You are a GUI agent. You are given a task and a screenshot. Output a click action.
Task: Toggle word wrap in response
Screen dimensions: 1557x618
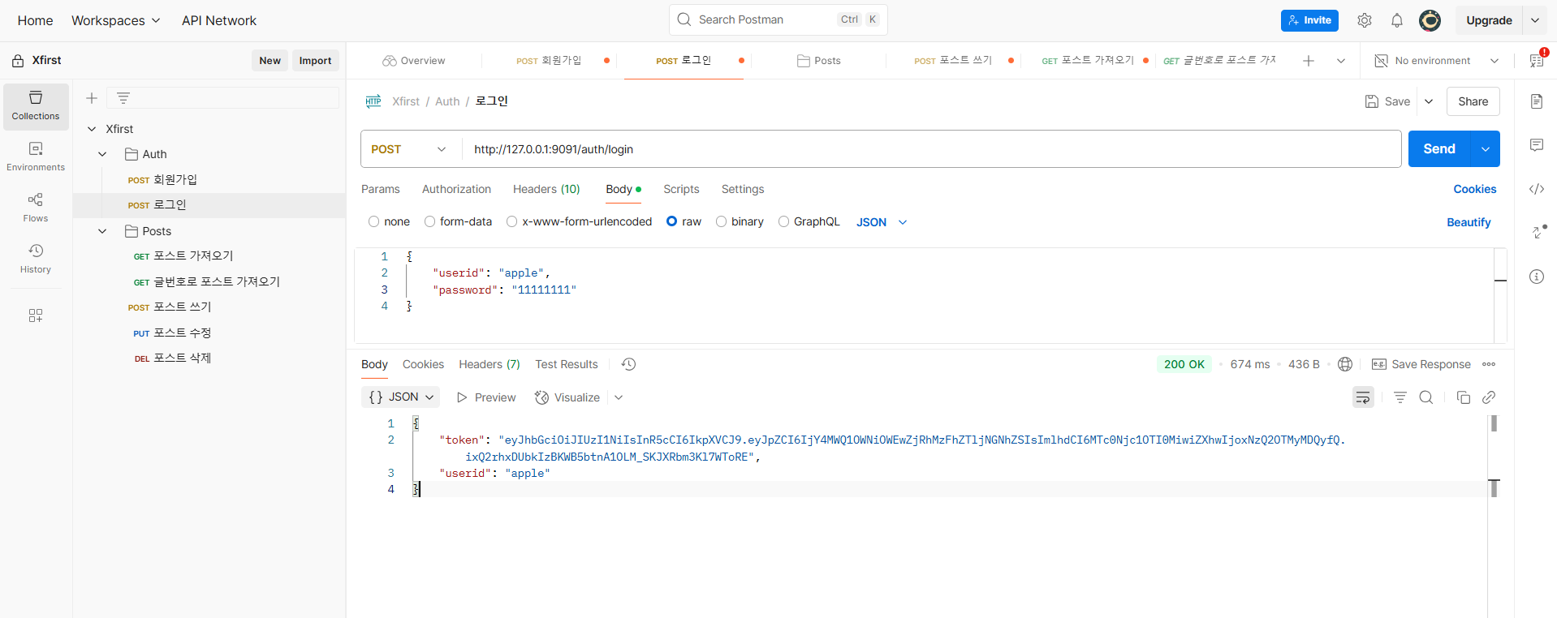click(x=1363, y=397)
